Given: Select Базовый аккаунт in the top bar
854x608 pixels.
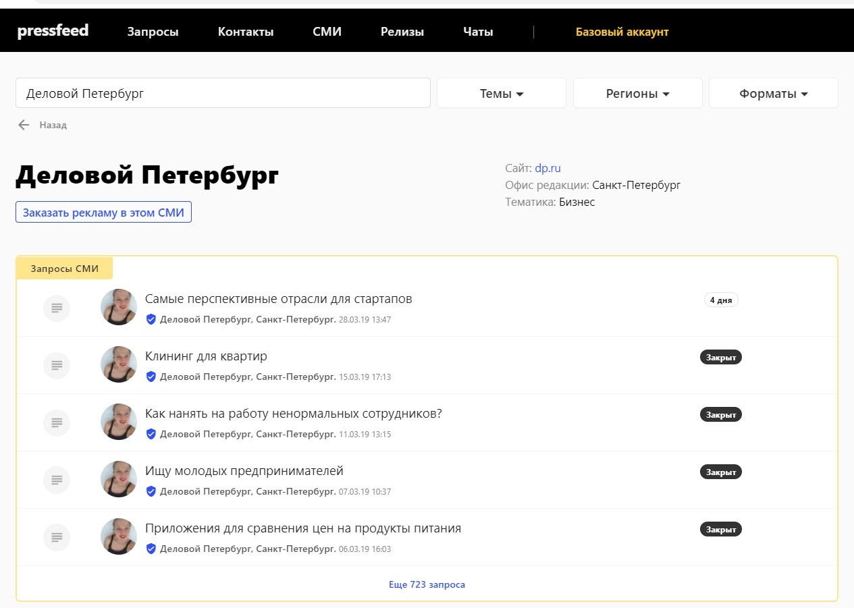Looking at the screenshot, I should 622,32.
